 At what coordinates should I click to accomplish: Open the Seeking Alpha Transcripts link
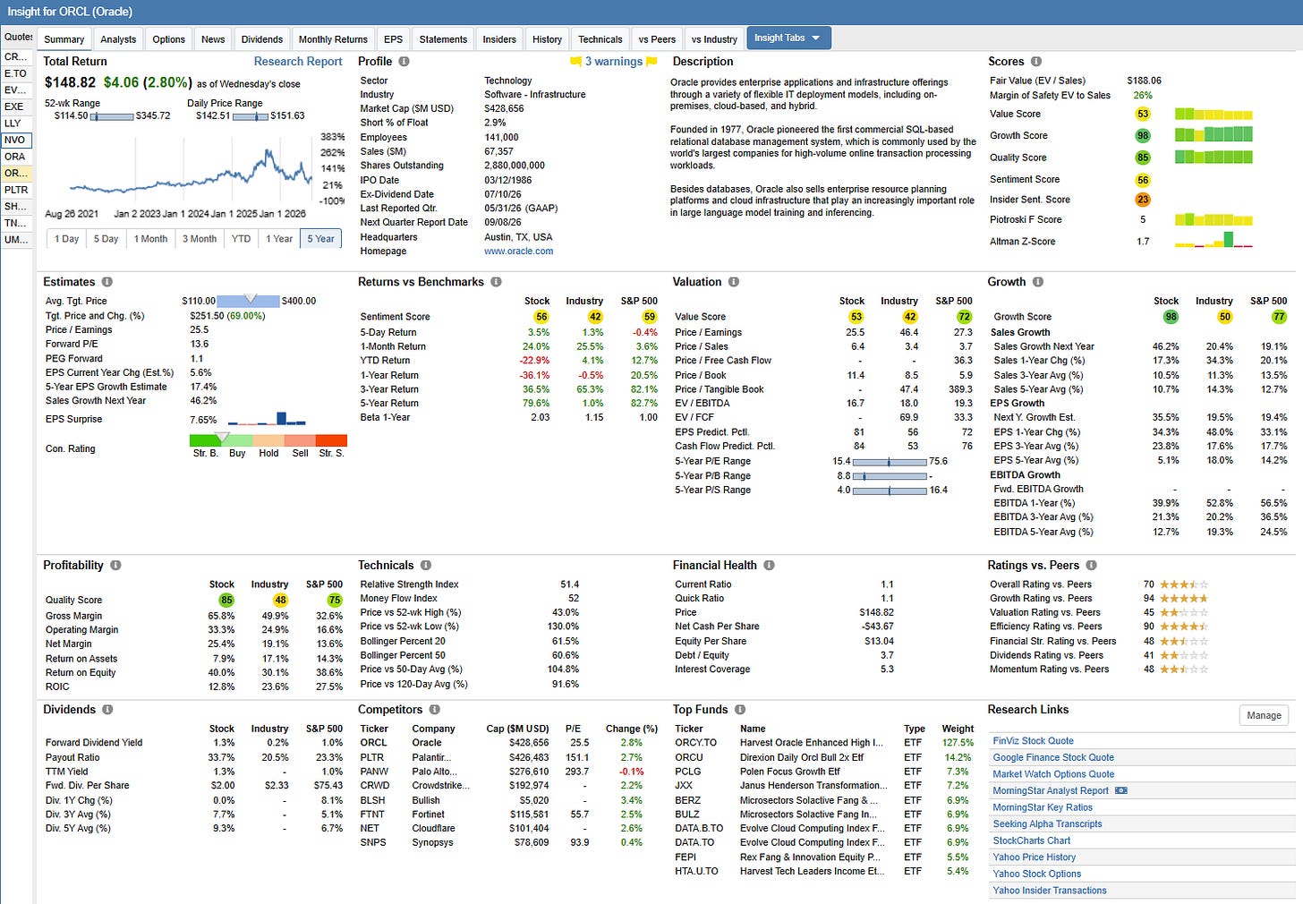pyautogui.click(x=1047, y=824)
